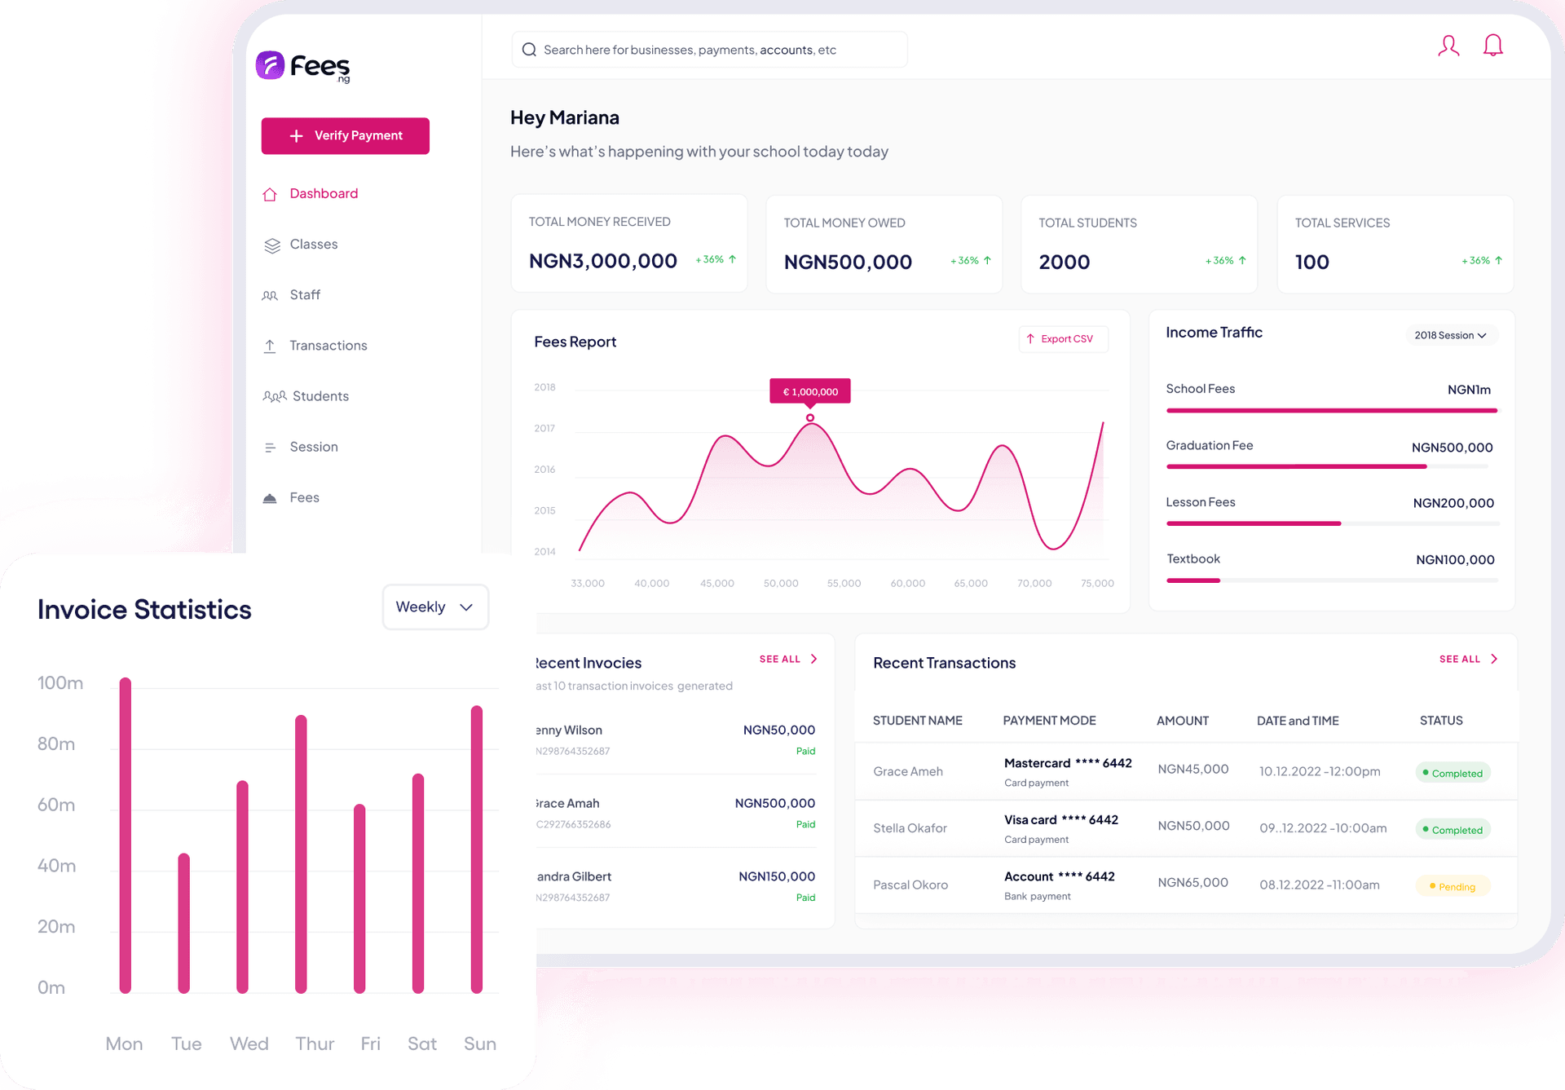Click the Students group icon

pyautogui.click(x=274, y=397)
